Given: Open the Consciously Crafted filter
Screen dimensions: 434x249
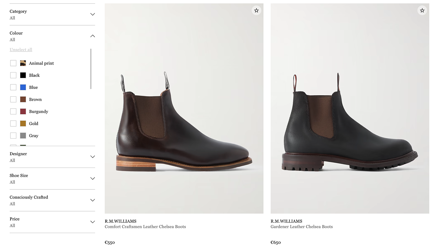Looking at the screenshot, I should pos(93,200).
